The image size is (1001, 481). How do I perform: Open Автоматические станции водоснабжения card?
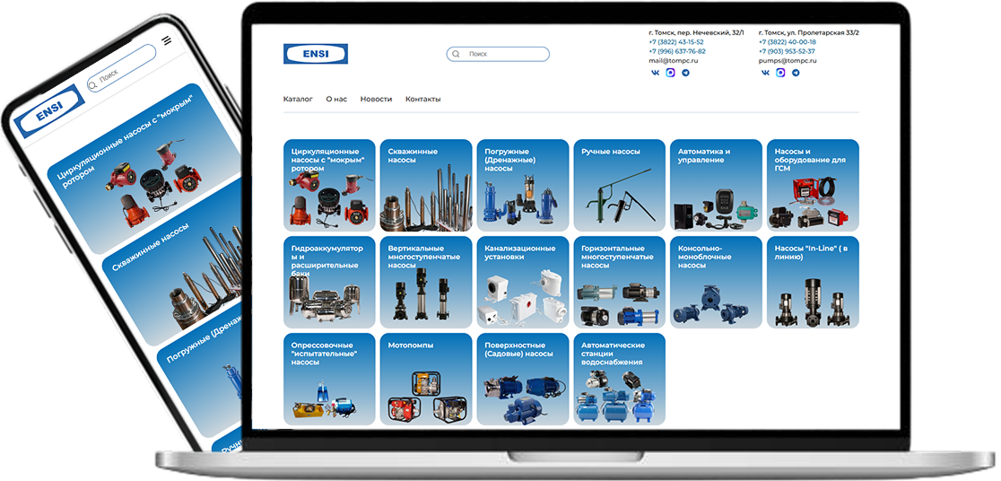[619, 379]
